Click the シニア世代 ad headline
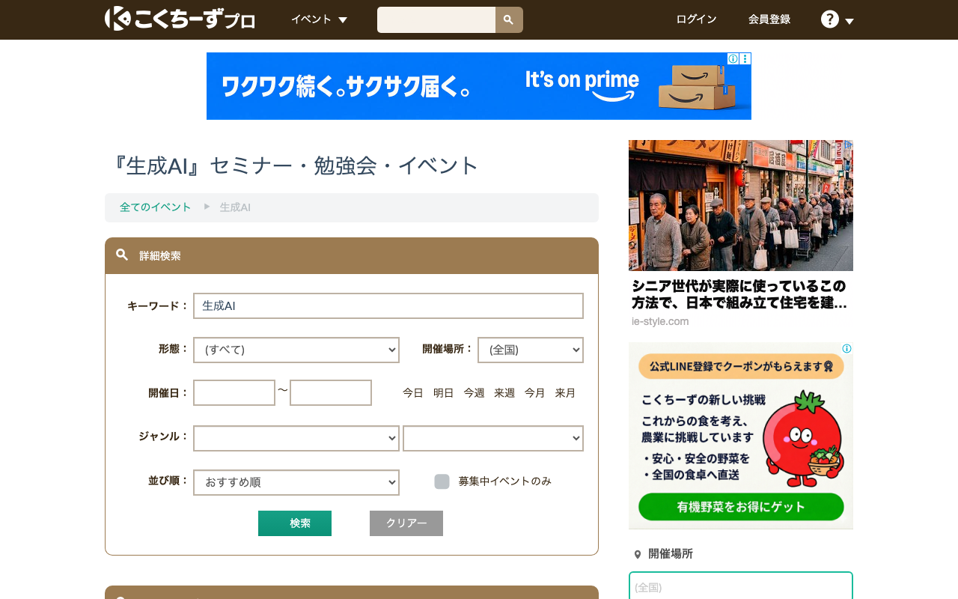The image size is (958, 599). pyautogui.click(x=739, y=295)
